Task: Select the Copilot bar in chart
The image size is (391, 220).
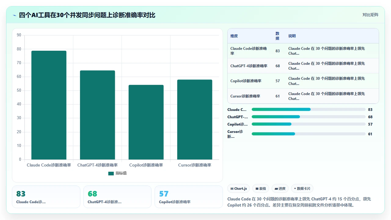Action: coord(146,122)
